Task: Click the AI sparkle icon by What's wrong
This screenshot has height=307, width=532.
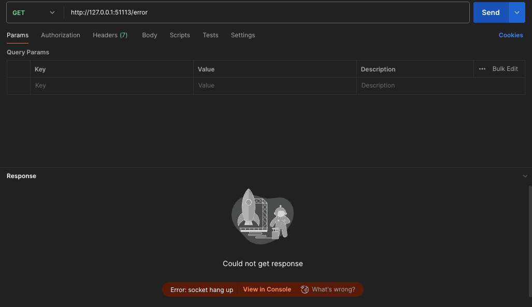Action: pyautogui.click(x=305, y=289)
